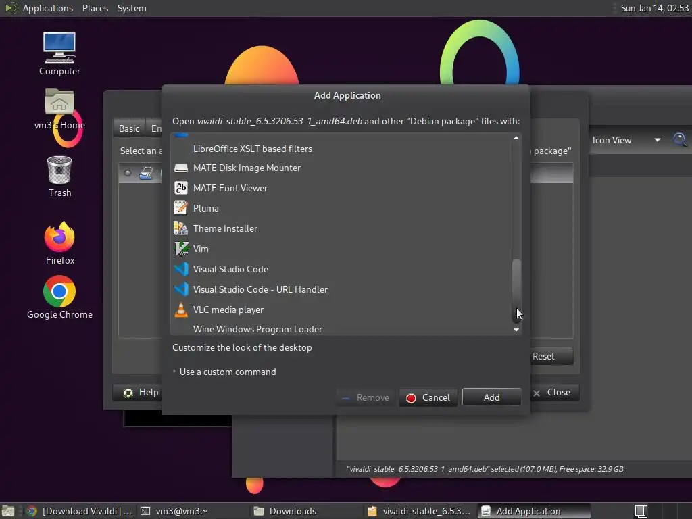Image resolution: width=692 pixels, height=519 pixels.
Task: Click the clock showing Sun Jan 14
Action: tap(654, 8)
